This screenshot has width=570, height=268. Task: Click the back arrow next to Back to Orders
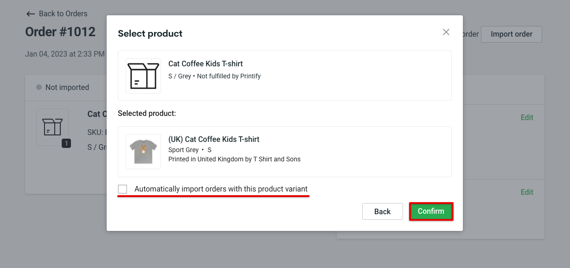pyautogui.click(x=30, y=13)
